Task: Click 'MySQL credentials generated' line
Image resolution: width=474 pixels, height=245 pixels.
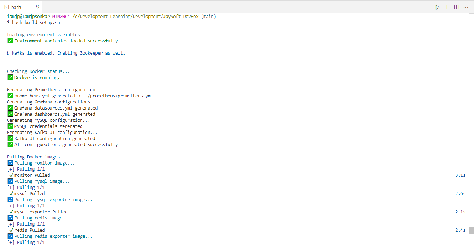Action: pyautogui.click(x=45, y=126)
